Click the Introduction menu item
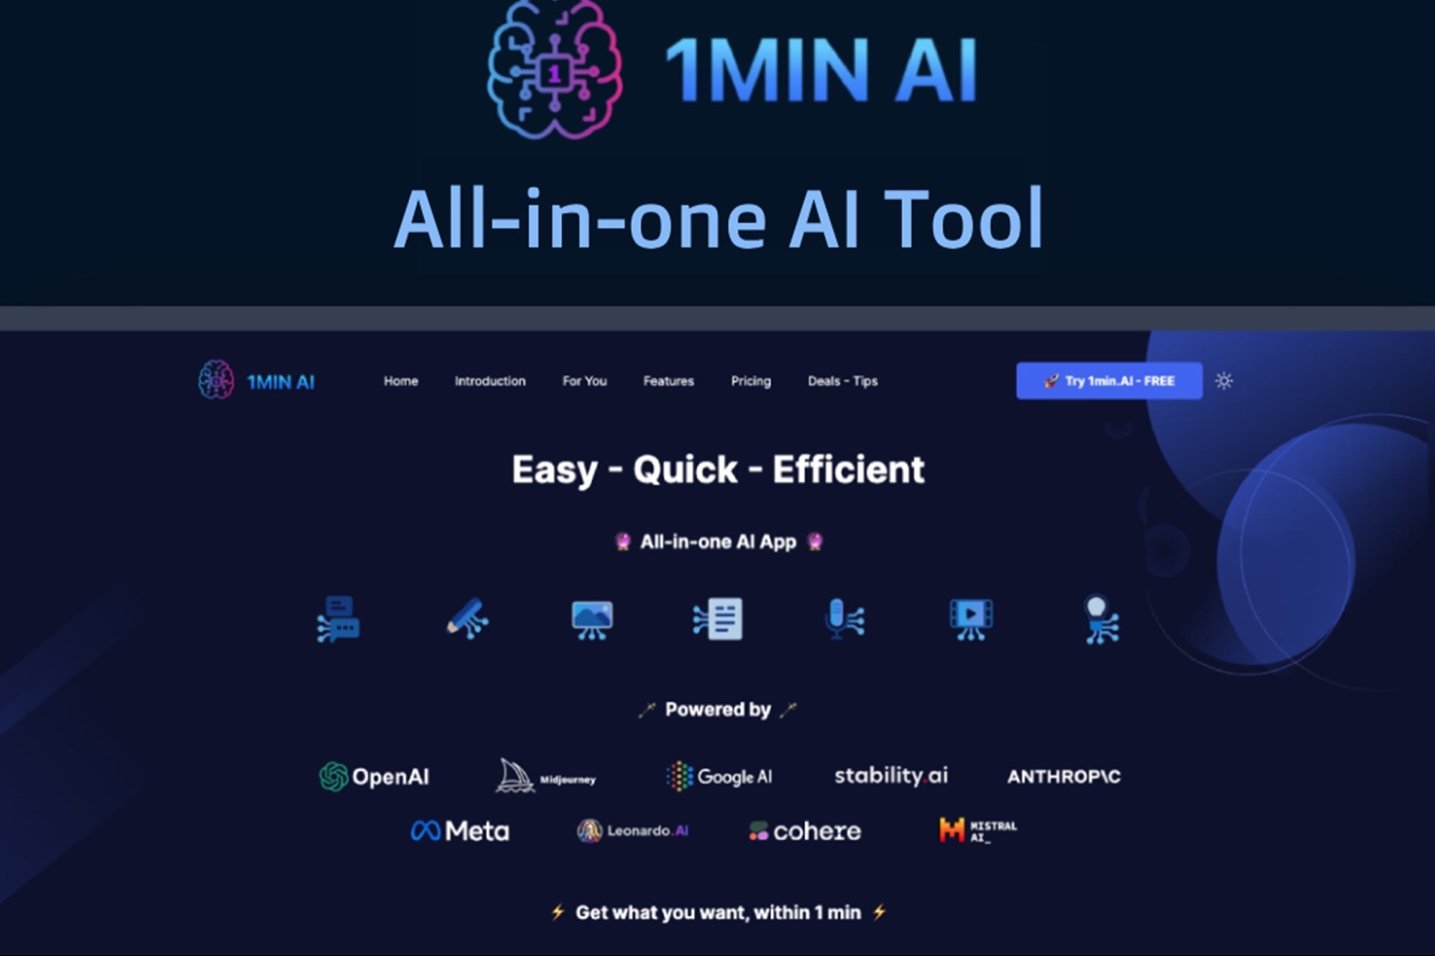 tap(489, 382)
